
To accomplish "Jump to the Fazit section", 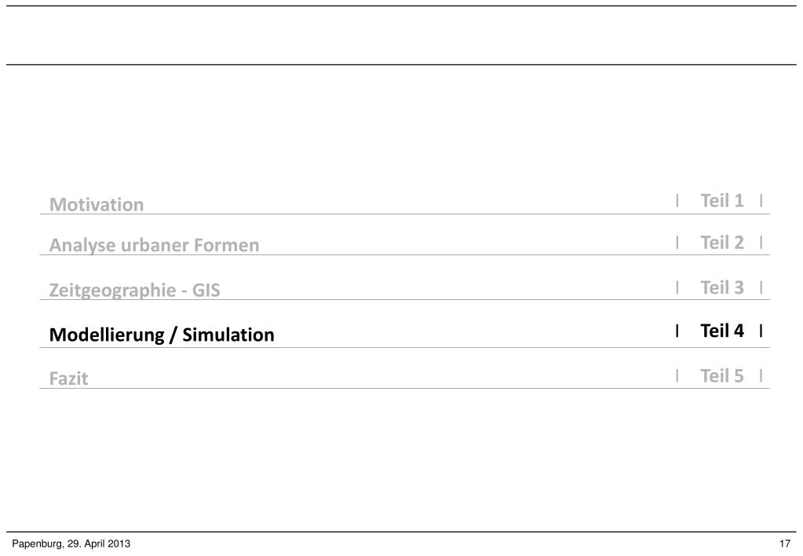I will (x=69, y=379).
